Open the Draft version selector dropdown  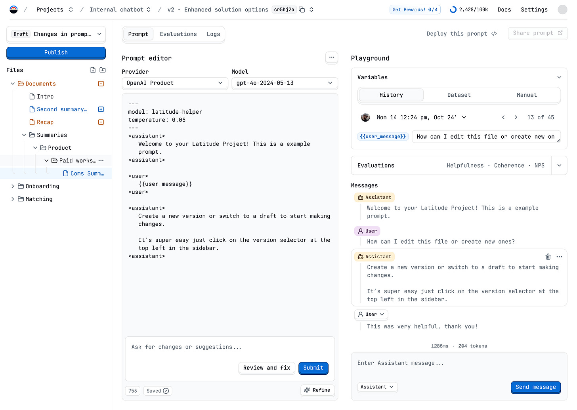[56, 34]
